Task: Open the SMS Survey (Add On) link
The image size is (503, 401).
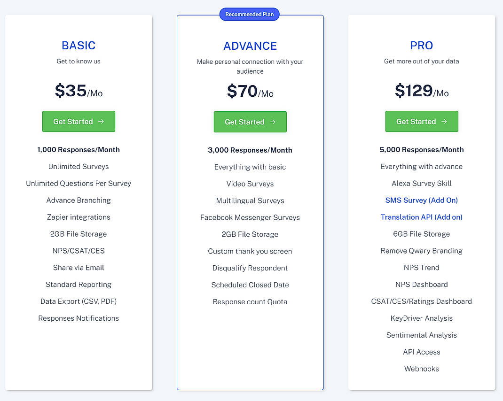Action: 421,200
